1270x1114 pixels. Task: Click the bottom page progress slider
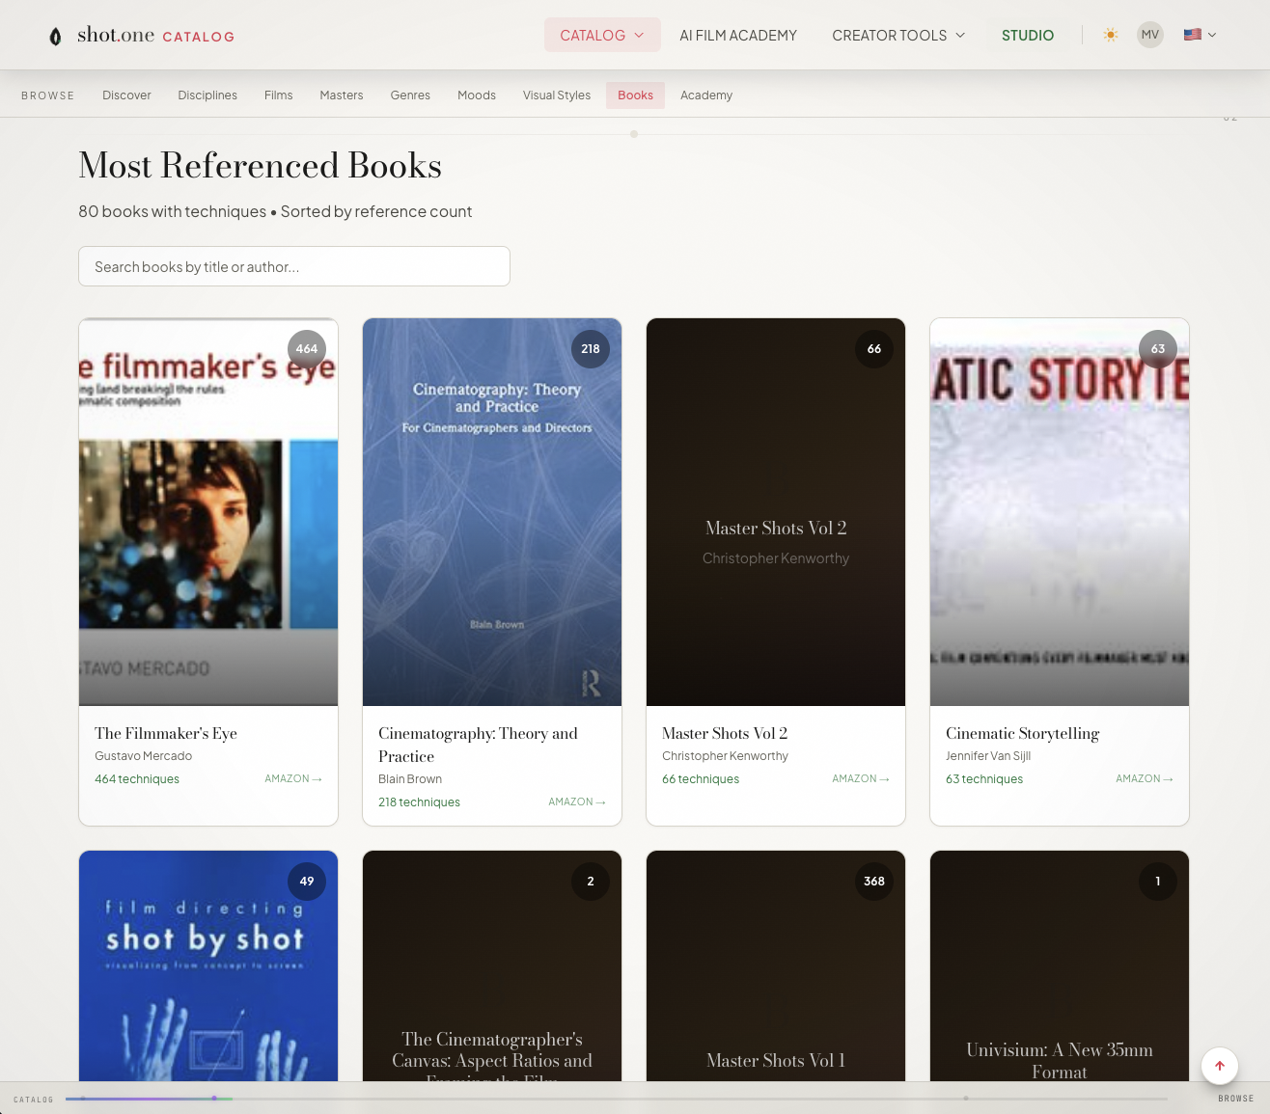click(616, 1098)
